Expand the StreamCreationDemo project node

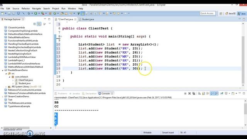pos(3,97)
